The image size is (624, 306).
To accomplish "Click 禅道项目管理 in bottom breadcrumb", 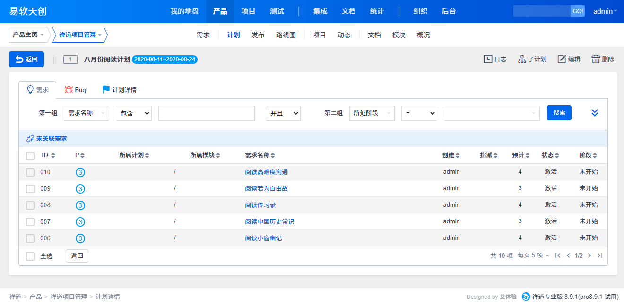I will click(x=69, y=297).
